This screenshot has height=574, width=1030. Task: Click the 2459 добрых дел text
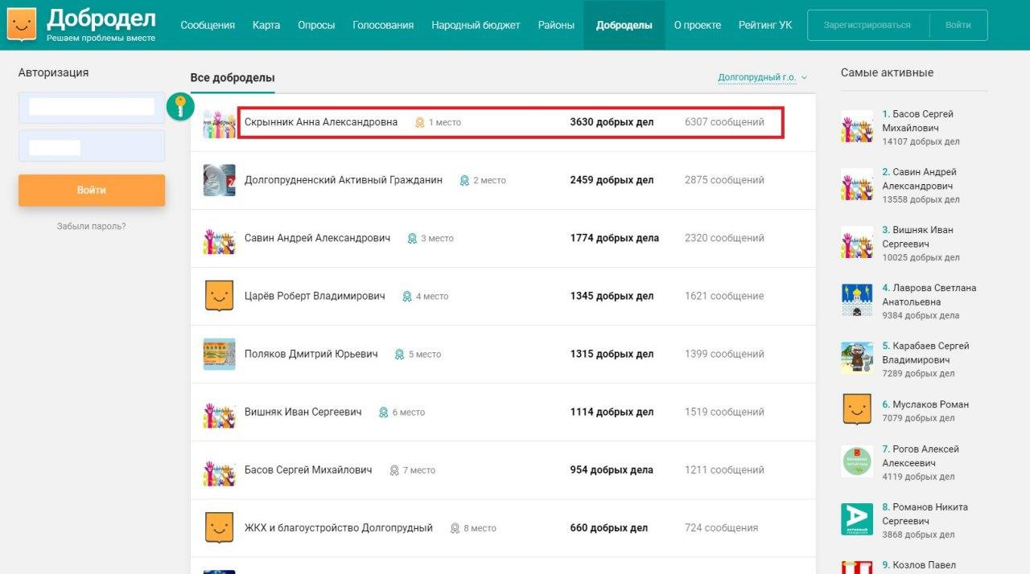tap(612, 180)
